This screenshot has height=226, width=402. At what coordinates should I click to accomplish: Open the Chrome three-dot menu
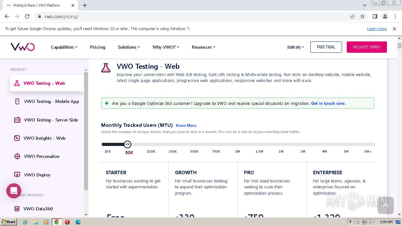click(395, 16)
